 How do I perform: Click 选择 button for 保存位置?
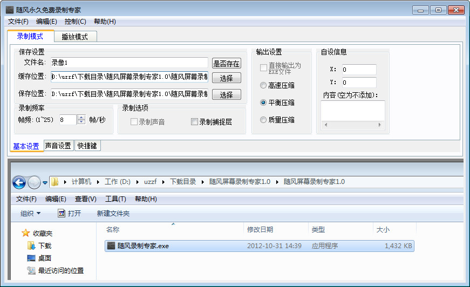click(x=226, y=94)
